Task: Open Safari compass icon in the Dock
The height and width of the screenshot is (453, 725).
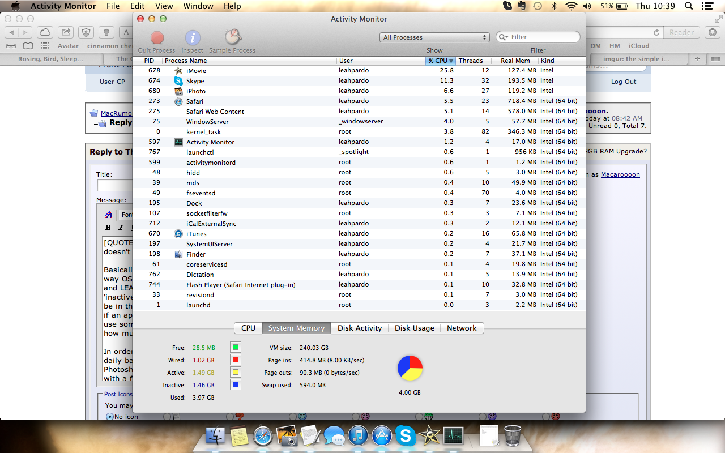Action: click(263, 435)
